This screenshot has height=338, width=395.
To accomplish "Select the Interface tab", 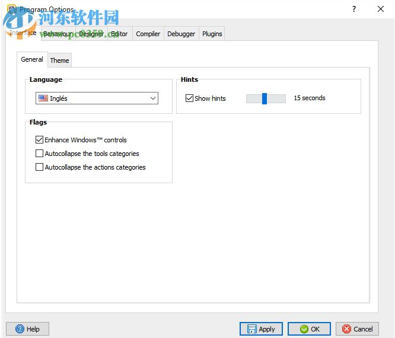I will [23, 33].
